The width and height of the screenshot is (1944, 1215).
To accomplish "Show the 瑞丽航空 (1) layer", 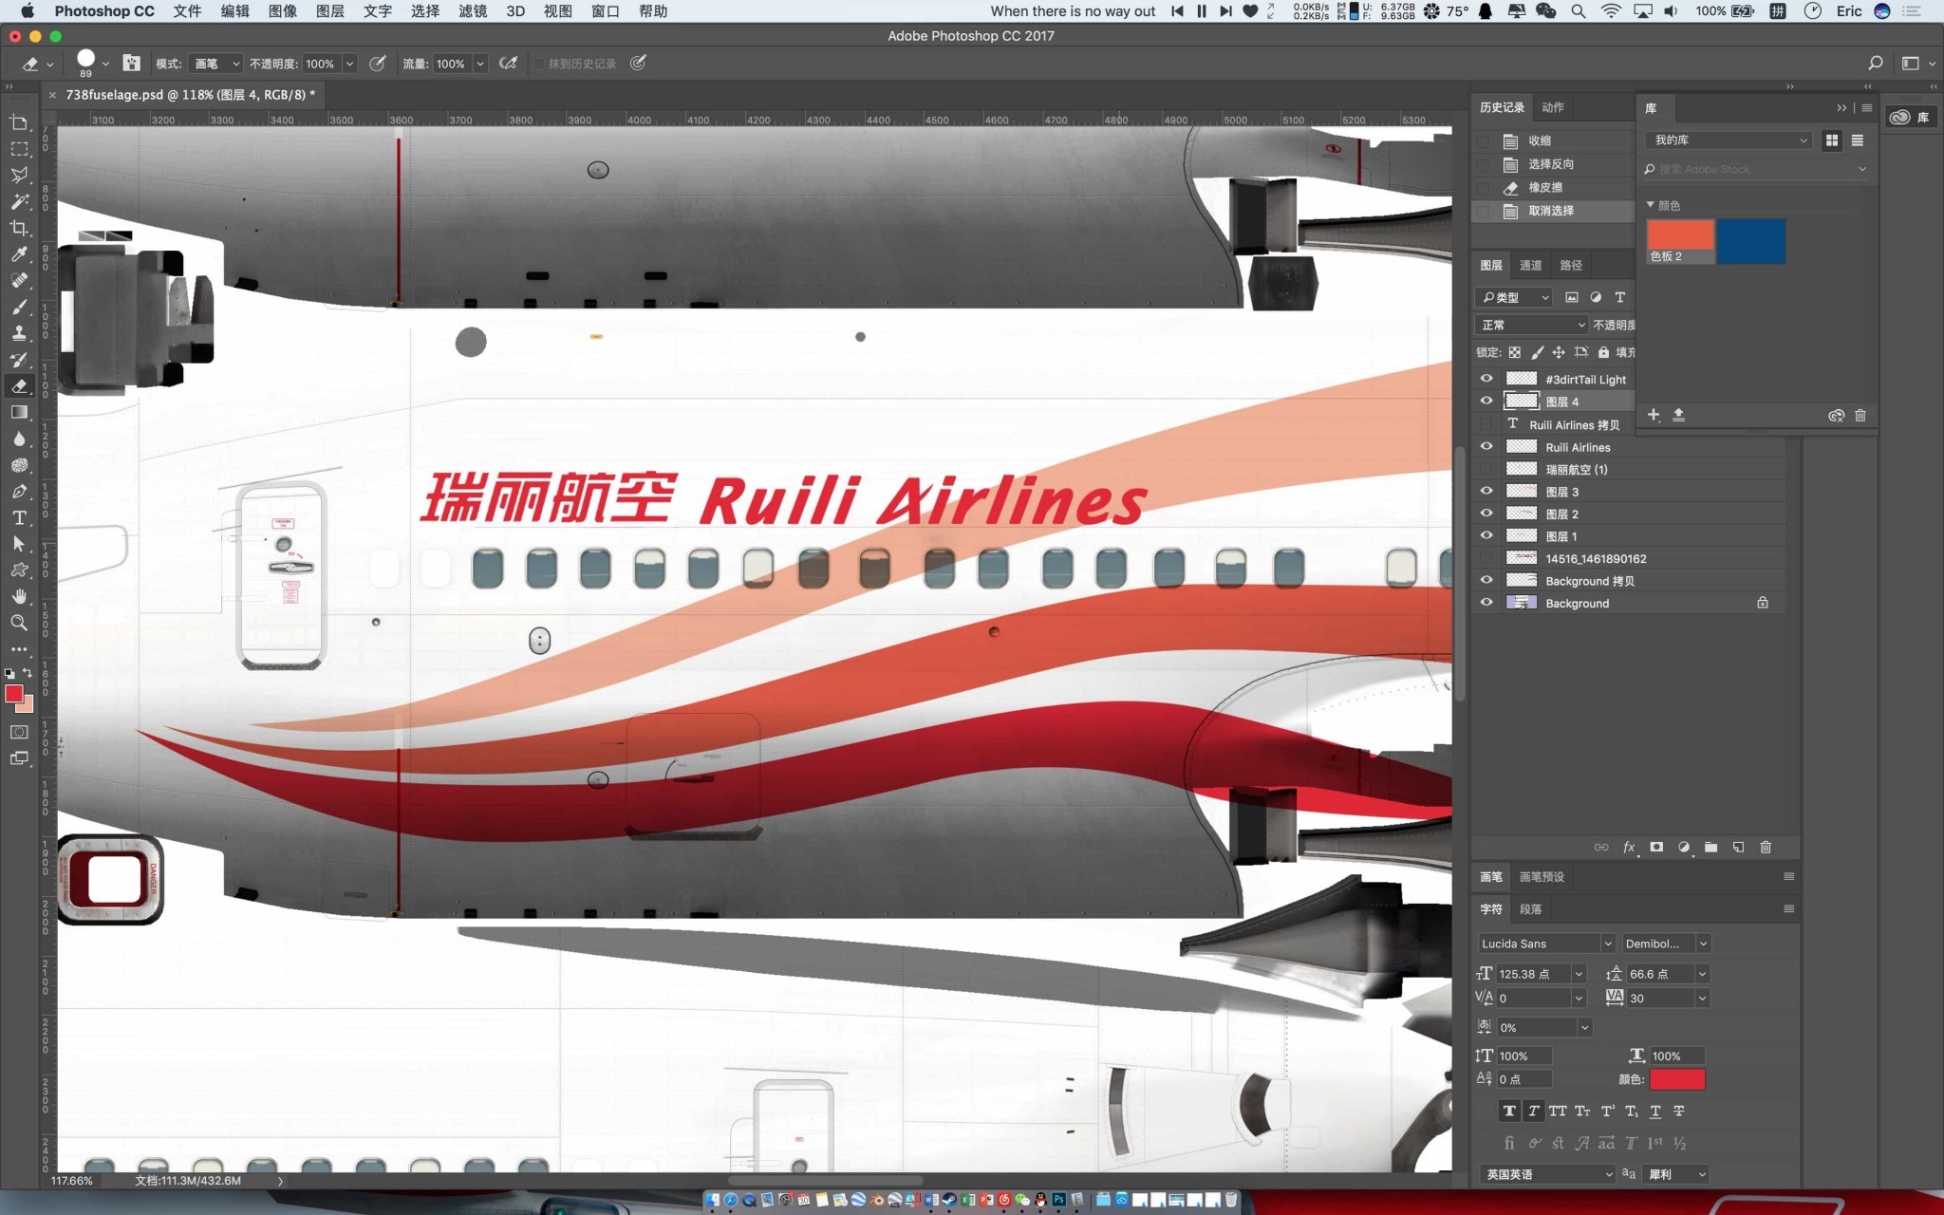I will coord(1486,469).
